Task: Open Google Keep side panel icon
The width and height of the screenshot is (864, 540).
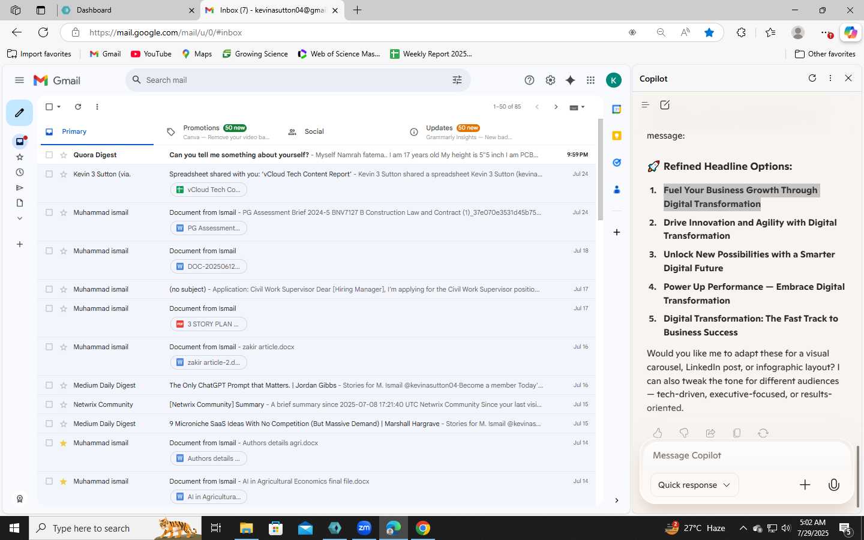Action: [x=616, y=136]
